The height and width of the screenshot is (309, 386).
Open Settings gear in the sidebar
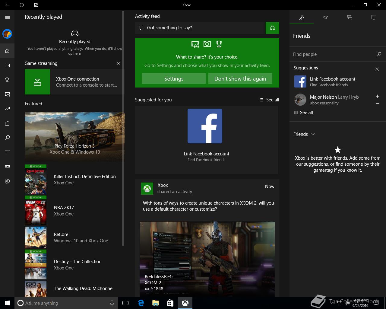point(7,181)
